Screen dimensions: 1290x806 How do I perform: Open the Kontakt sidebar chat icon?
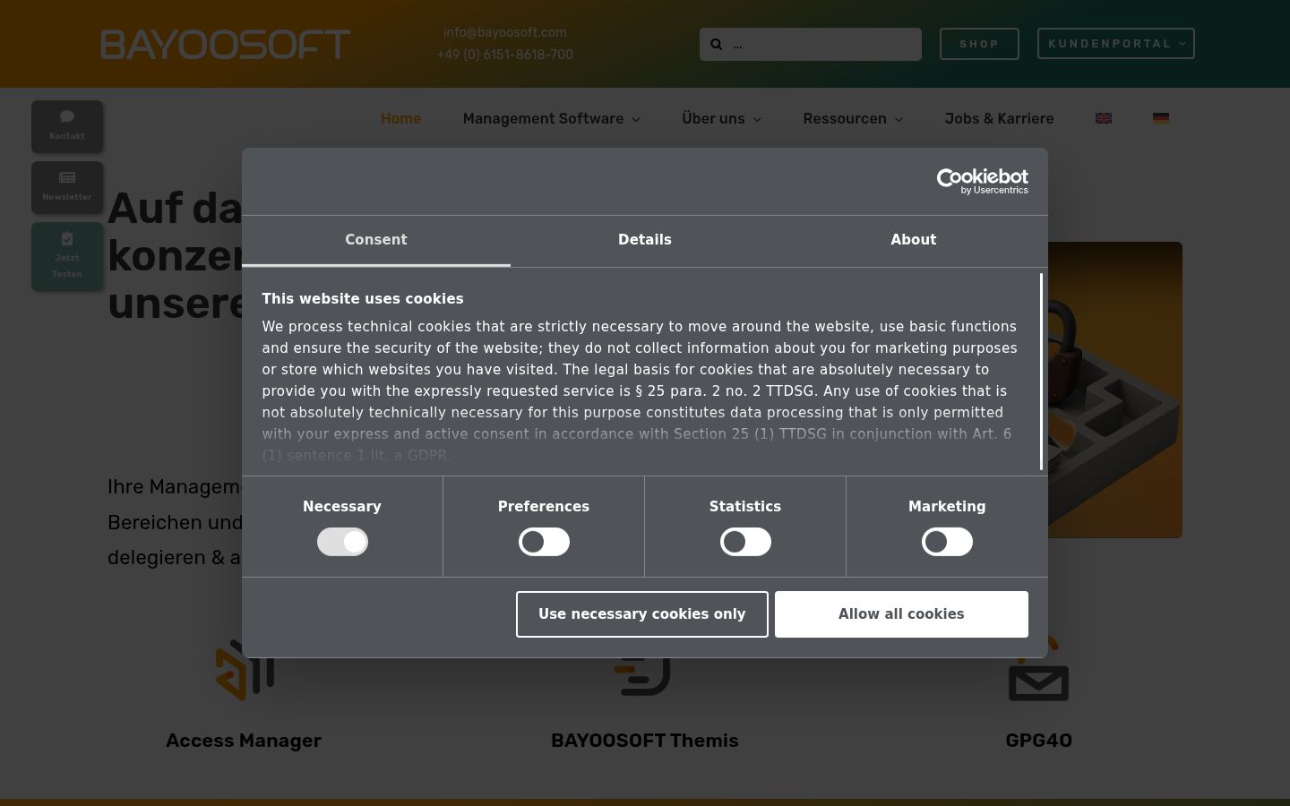click(67, 117)
